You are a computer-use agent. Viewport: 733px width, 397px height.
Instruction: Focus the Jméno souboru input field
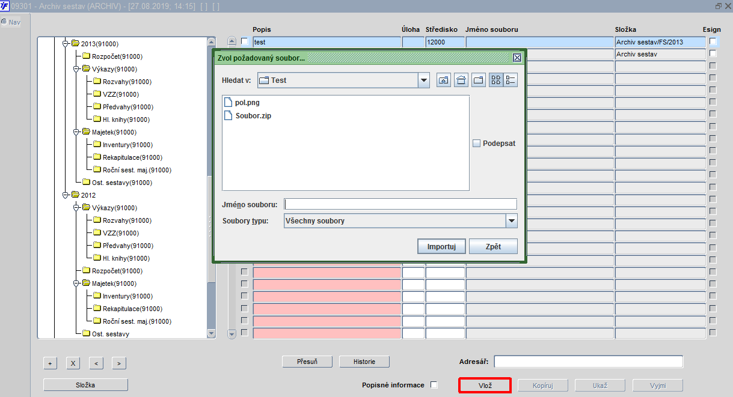pos(400,204)
